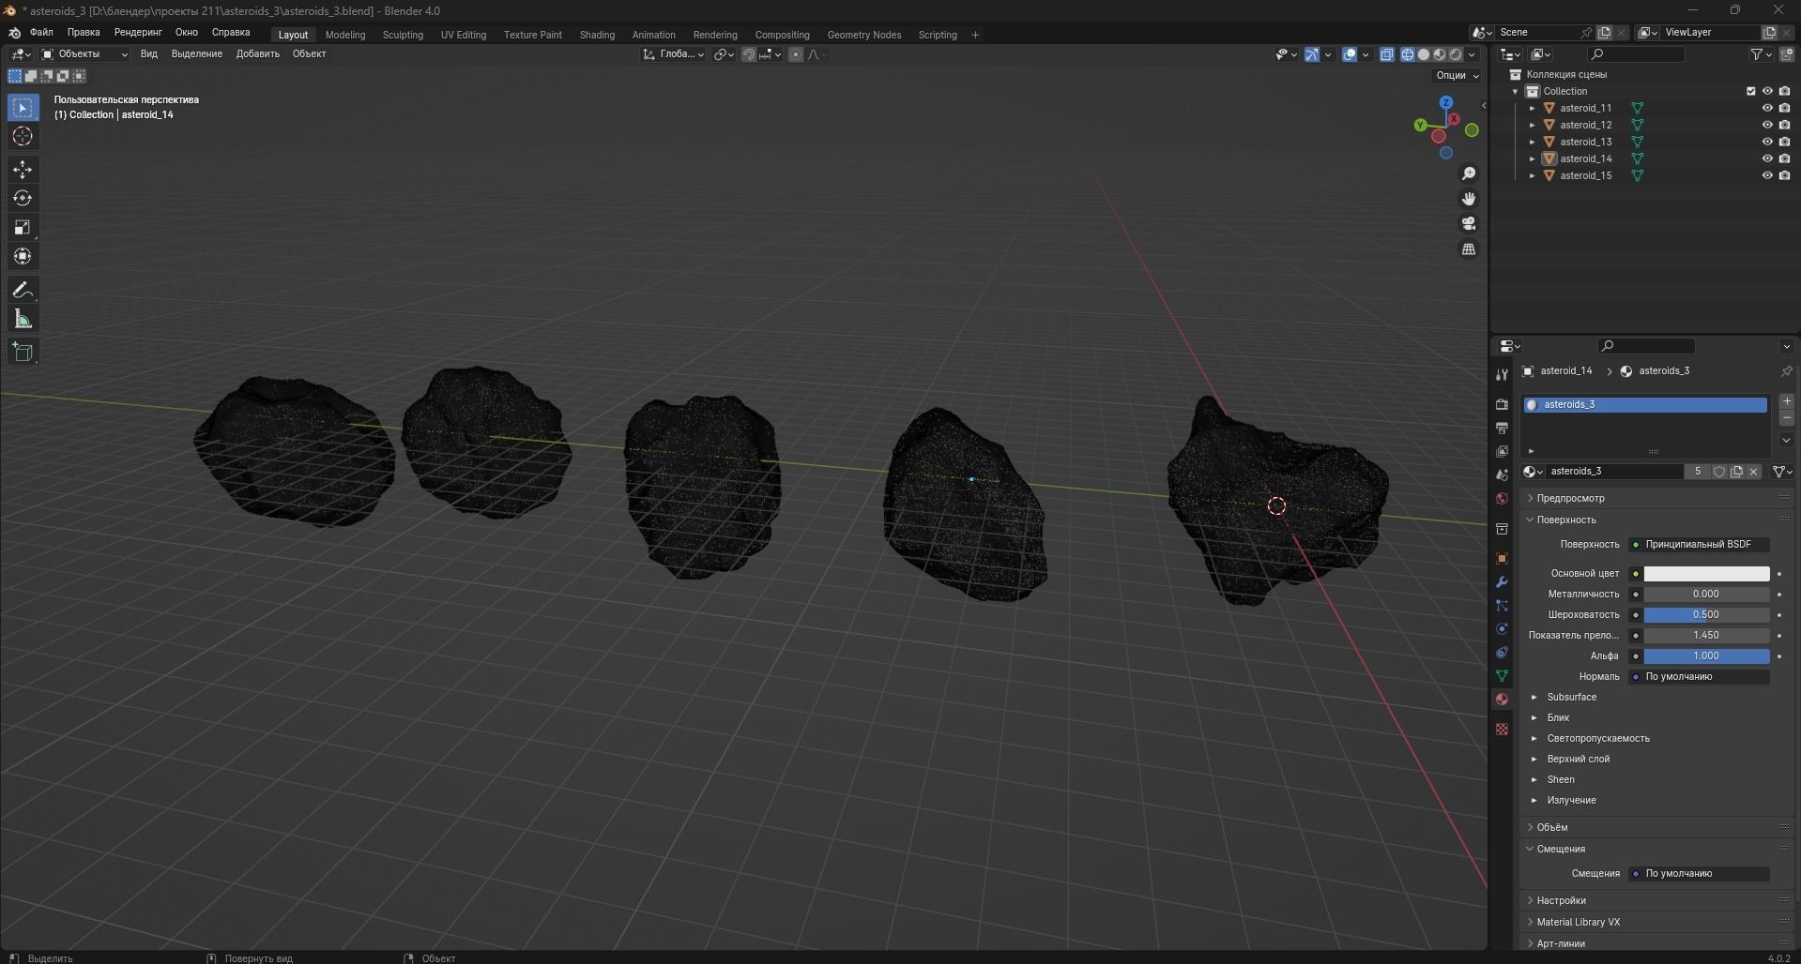The image size is (1801, 964).
Task: Disable asteroid_12 in renders via camera icon
Action: coord(1784,125)
